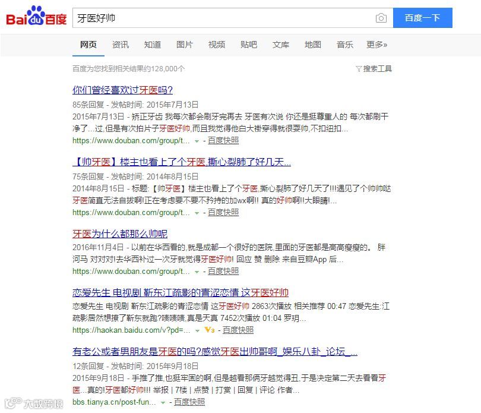Open the 视频 tab
481x413 pixels.
coord(217,45)
